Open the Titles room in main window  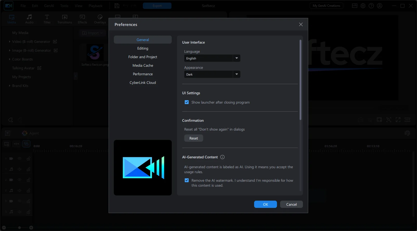click(x=47, y=19)
